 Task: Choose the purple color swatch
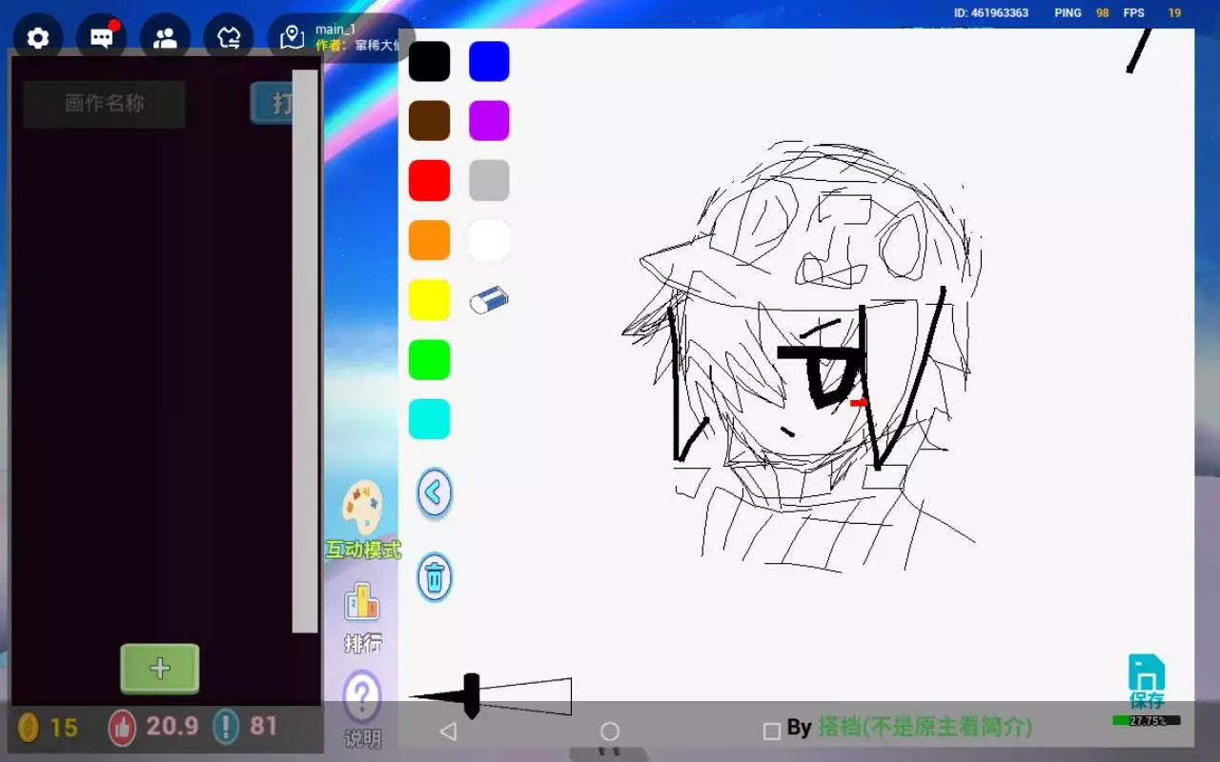point(489,121)
